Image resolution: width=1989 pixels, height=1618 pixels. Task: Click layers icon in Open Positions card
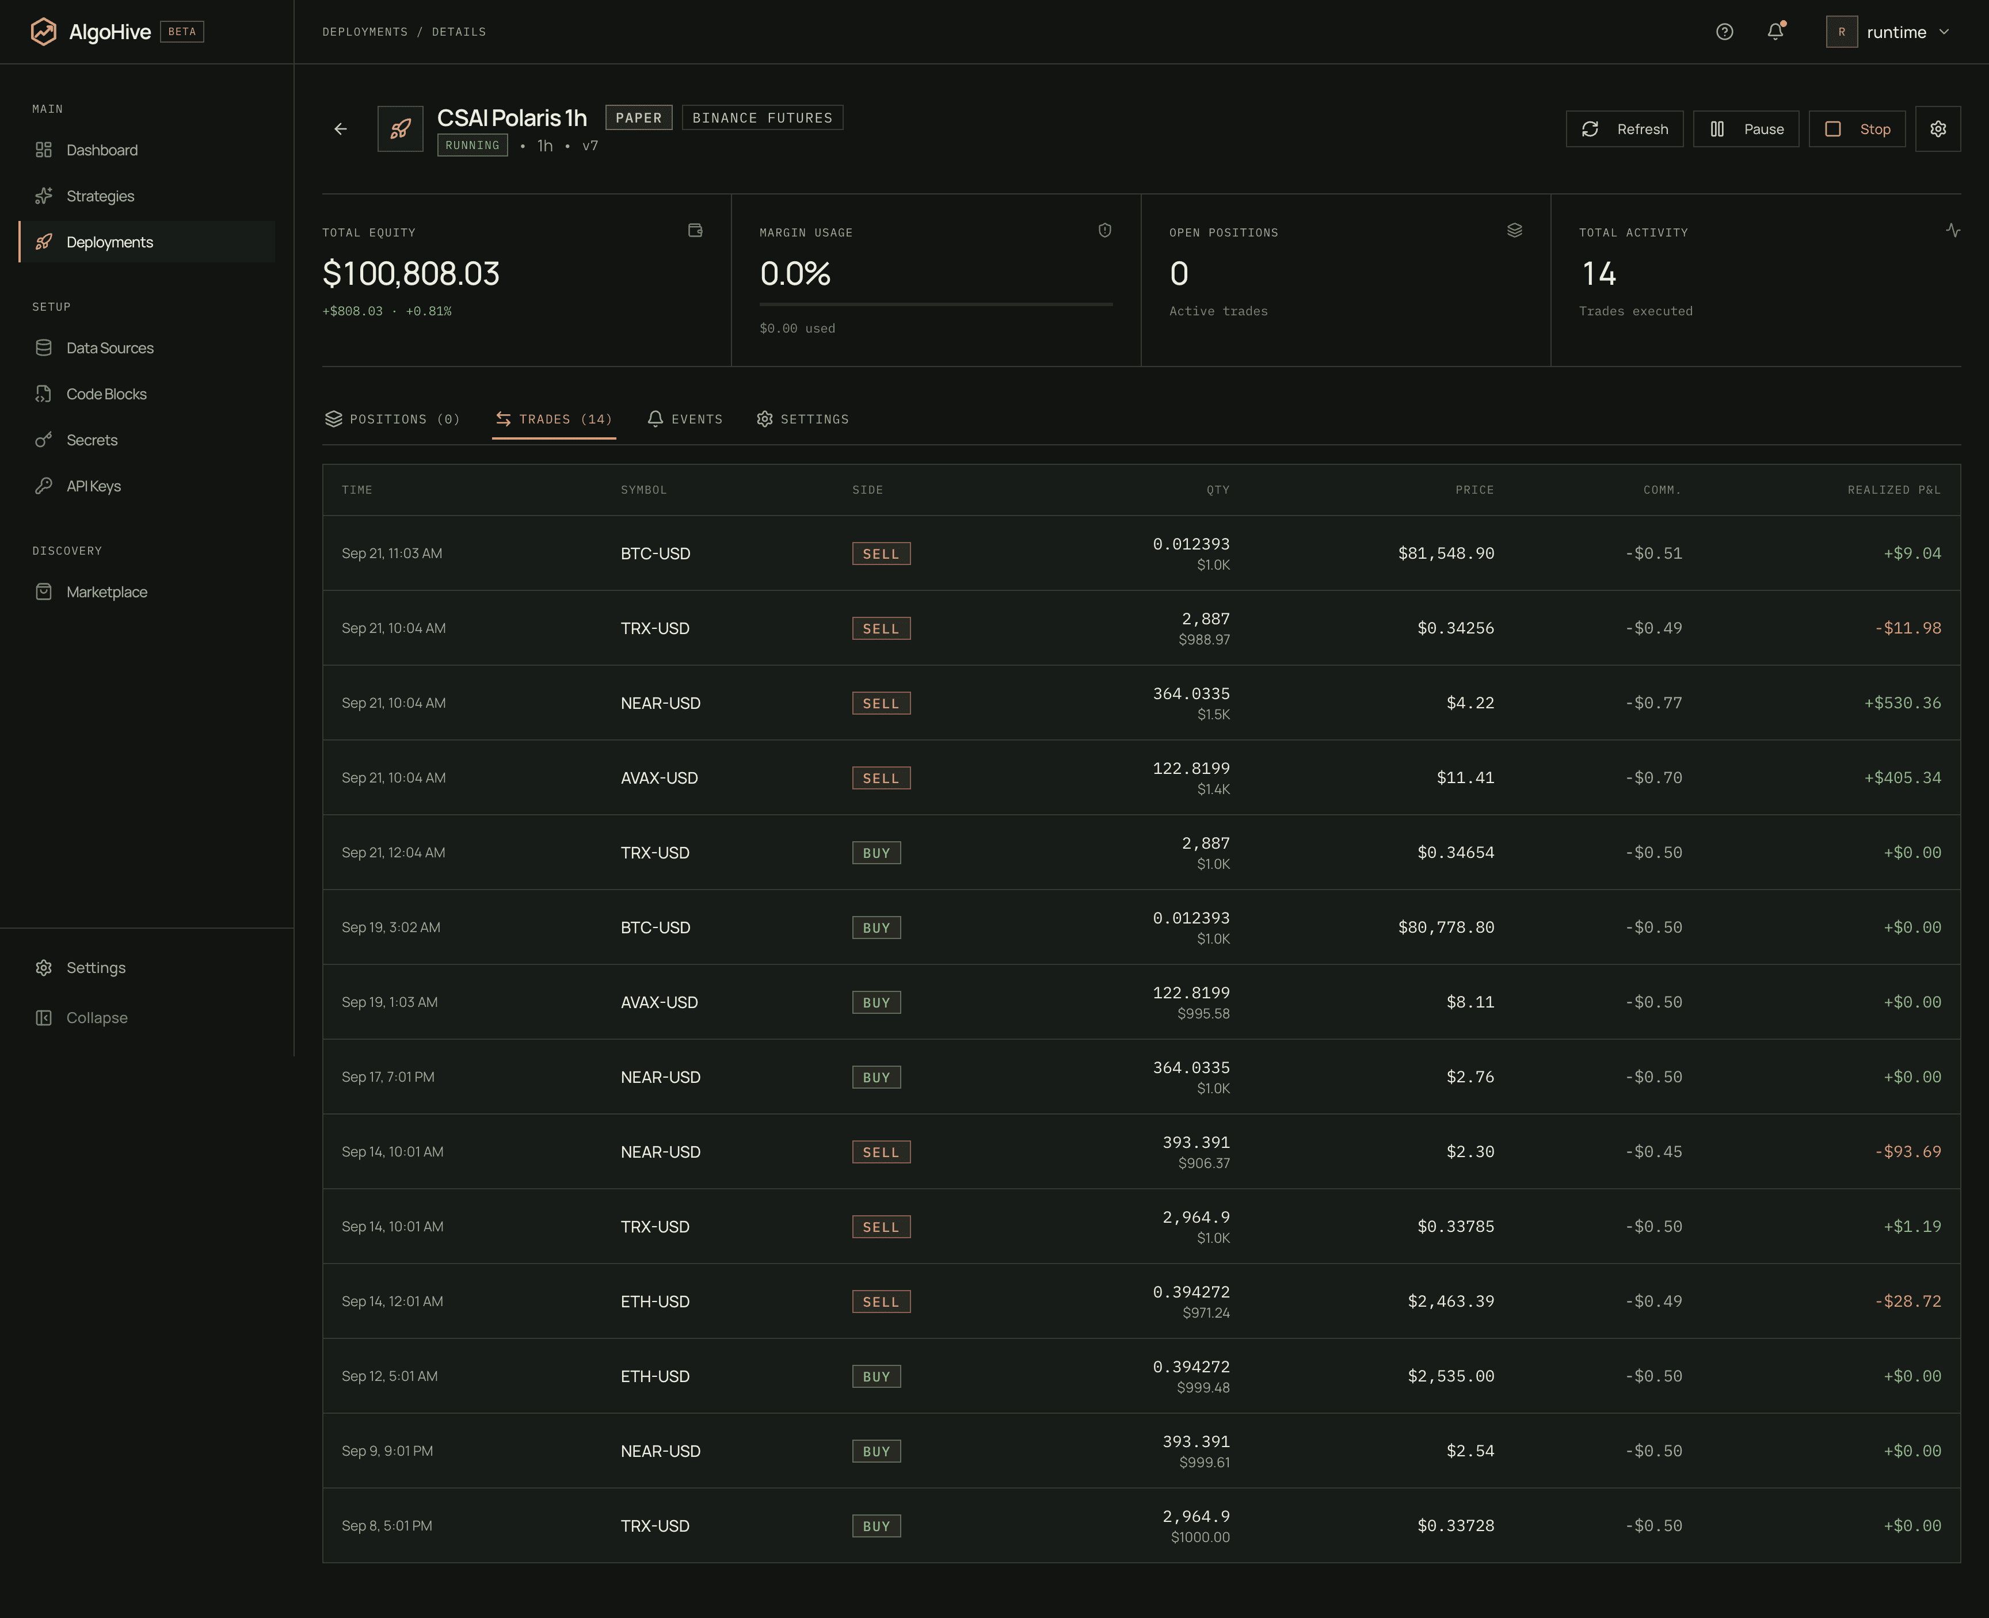click(x=1515, y=230)
